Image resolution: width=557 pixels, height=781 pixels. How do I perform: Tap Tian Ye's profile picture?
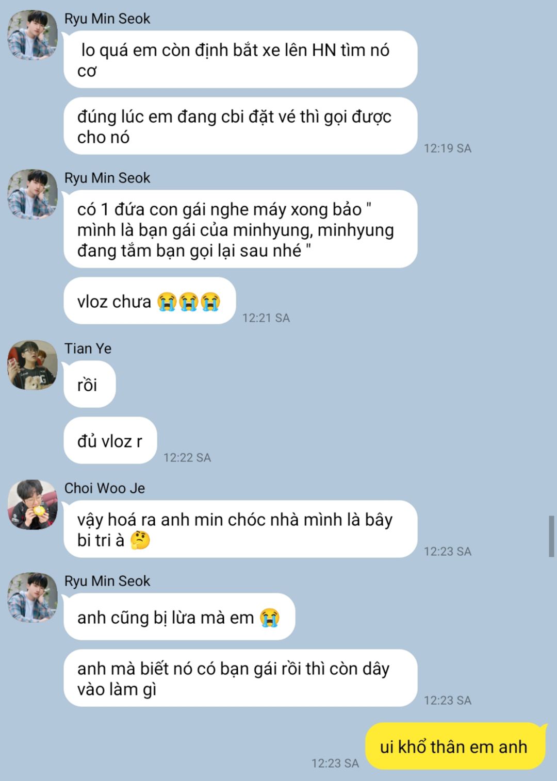tap(32, 364)
